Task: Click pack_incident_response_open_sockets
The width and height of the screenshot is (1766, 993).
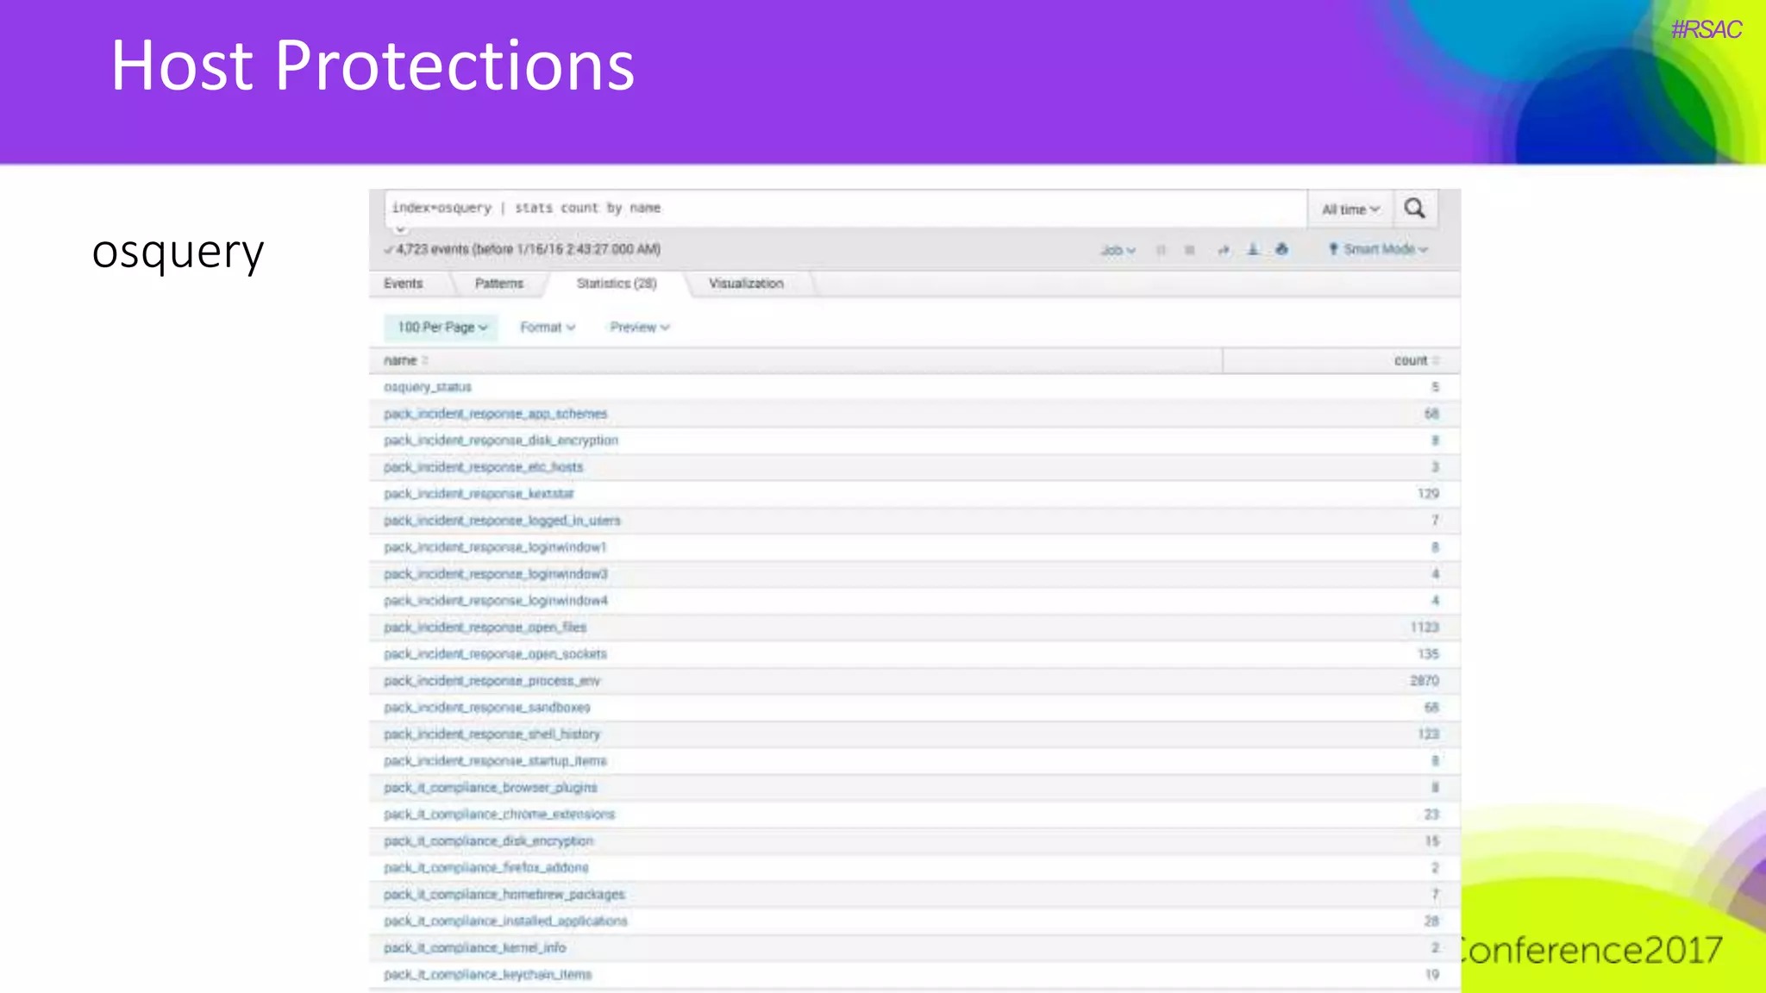Action: coord(496,654)
